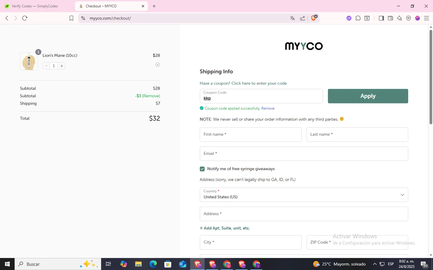This screenshot has height=270, width=433.
Task: Click the taskbar Buscar search box
Action: click(x=58, y=264)
